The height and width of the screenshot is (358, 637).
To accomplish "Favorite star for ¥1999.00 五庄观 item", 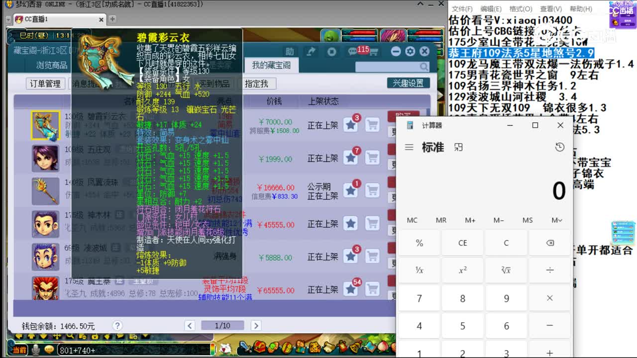I will coord(351,158).
